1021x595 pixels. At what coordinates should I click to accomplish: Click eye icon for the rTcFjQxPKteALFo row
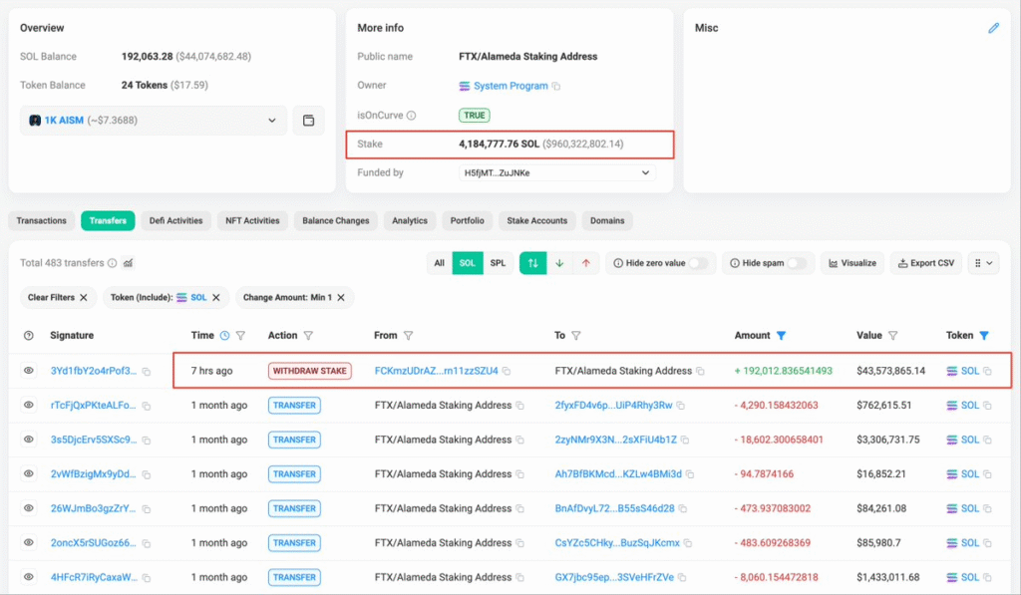click(29, 405)
